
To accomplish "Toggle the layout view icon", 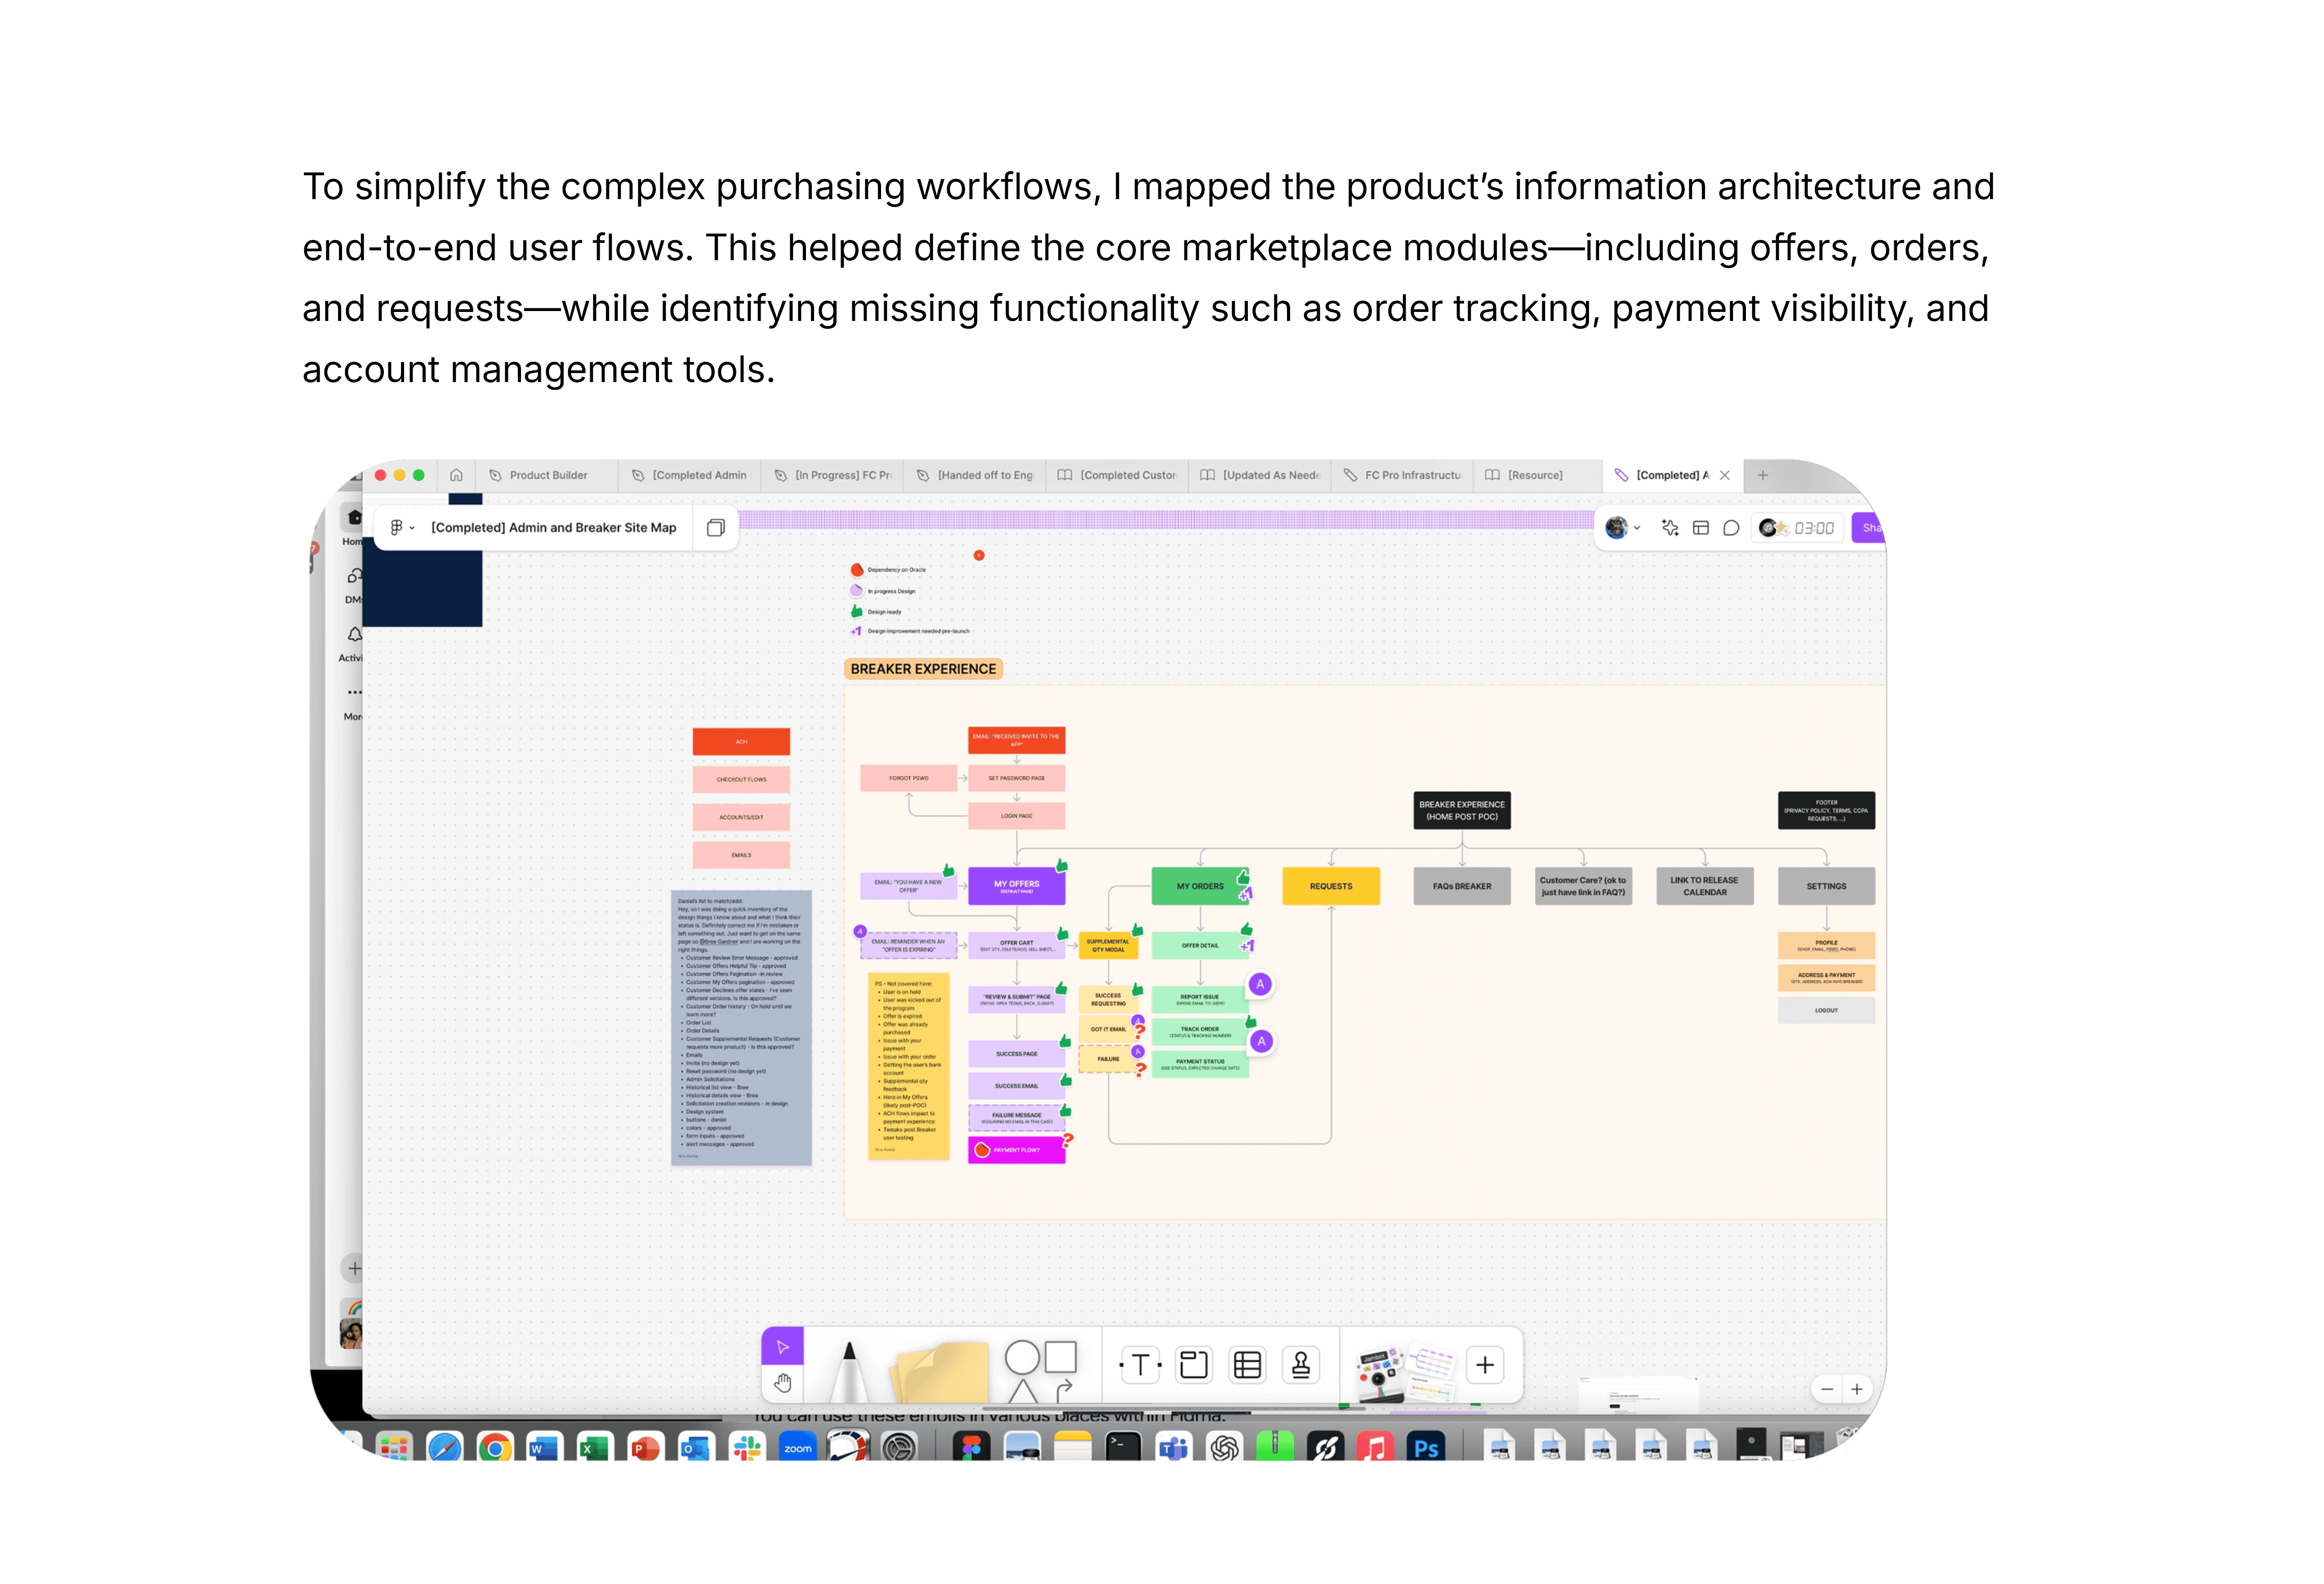I will pos(1701,528).
